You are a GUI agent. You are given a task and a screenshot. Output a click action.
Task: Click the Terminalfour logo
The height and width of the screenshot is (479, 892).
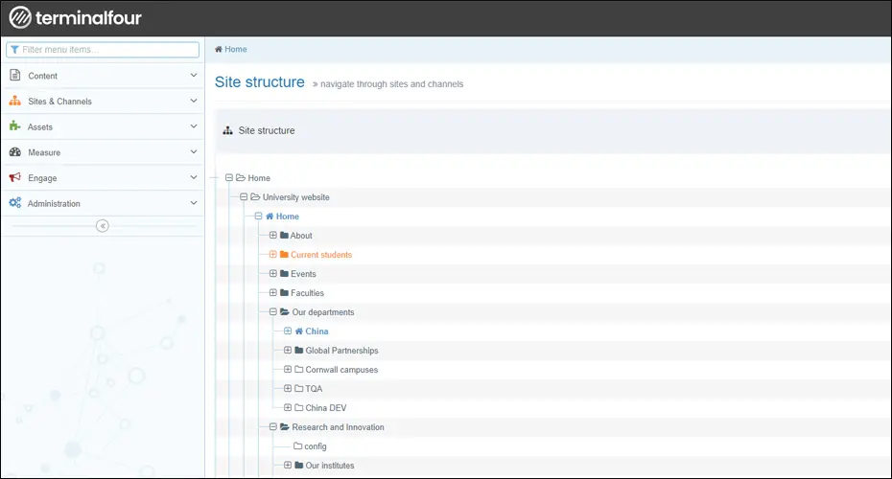75,17
